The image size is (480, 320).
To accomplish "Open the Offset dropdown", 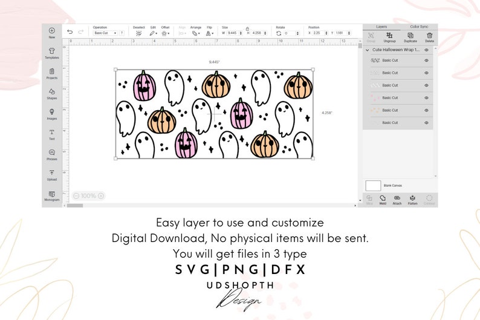I will [165, 33].
